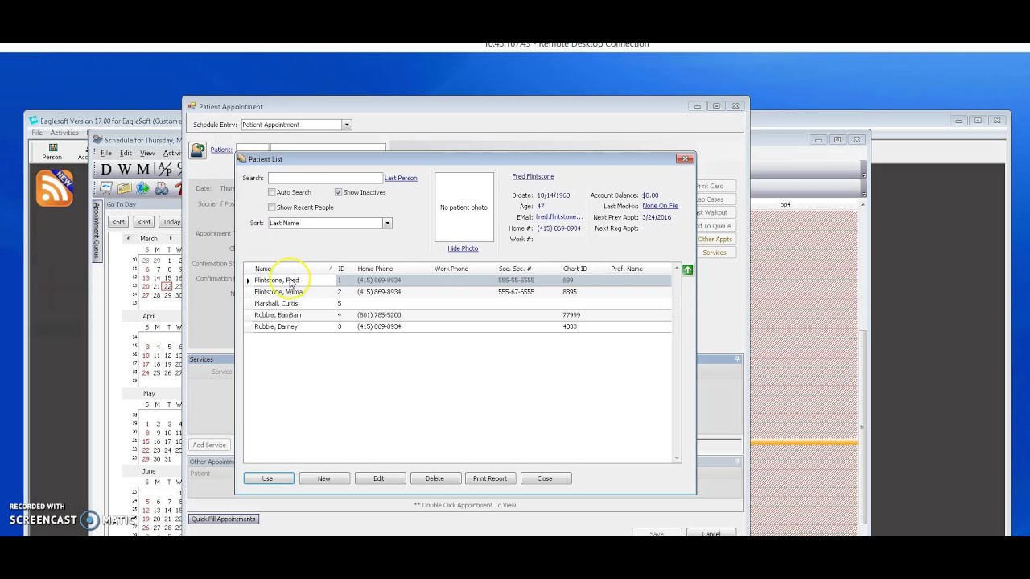Switch schedule to Day view (D)
The image size is (1030, 579).
[x=106, y=170]
